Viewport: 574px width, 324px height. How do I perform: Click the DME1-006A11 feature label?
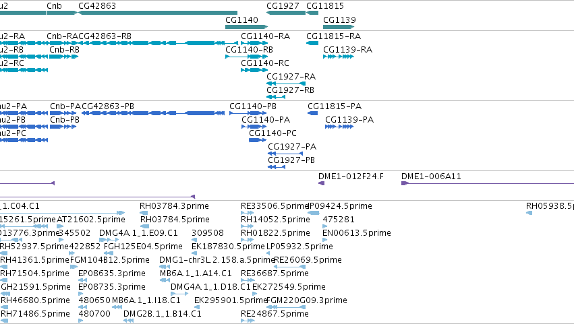point(431,176)
